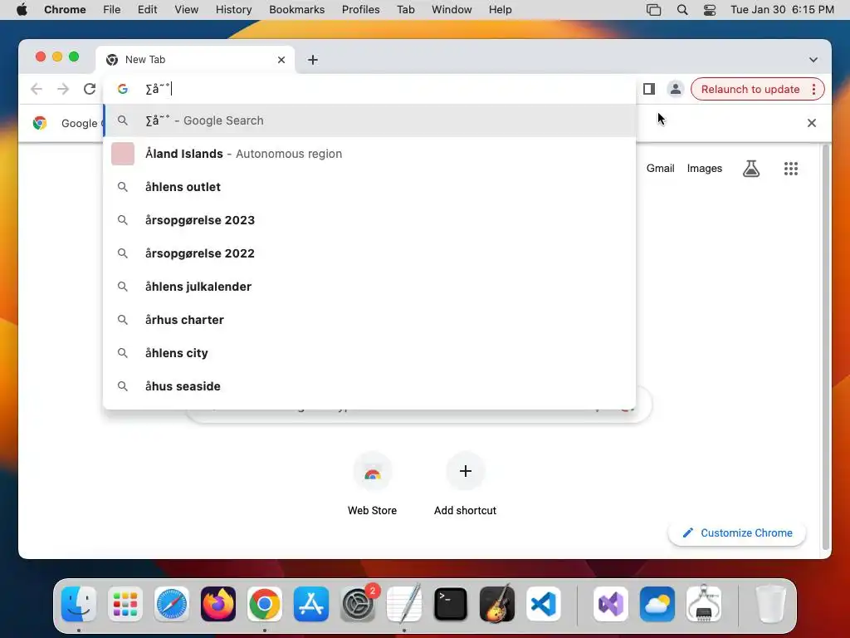This screenshot has width=850, height=638.
Task: Open the Trash in the Dock
Action: click(770, 604)
